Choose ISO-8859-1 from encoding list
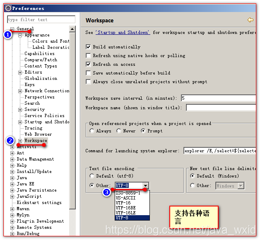The image size is (260, 240). click(x=132, y=193)
